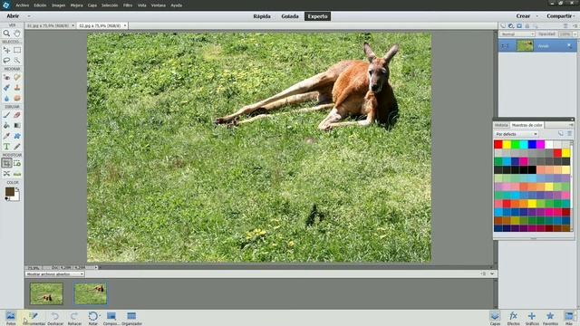
Task: Toggle the Gráficos panel
Action: 532,318
